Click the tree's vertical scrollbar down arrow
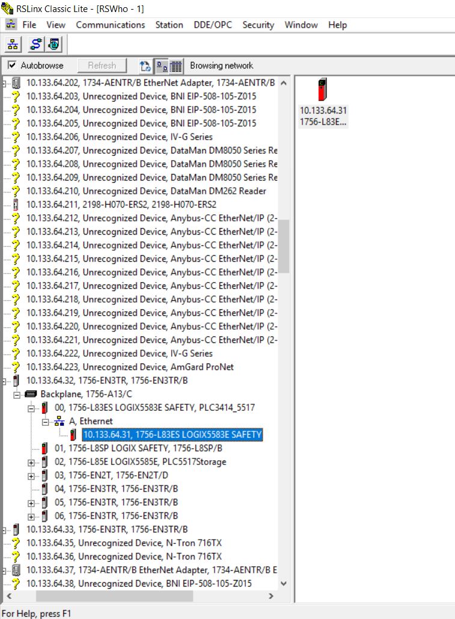Screen dimensions: 455x619 284,583
